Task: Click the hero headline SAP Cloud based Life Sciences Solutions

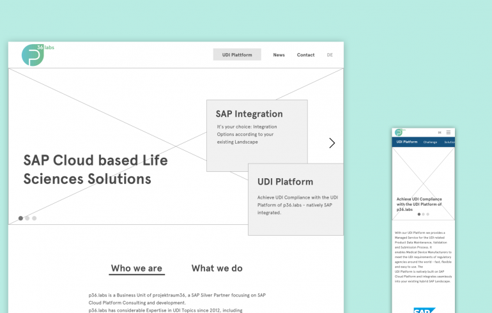Action: [x=95, y=169]
